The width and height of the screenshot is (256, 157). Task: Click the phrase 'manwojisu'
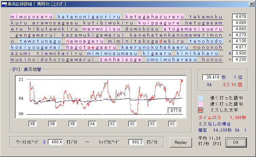pyautogui.click(x=101, y=29)
